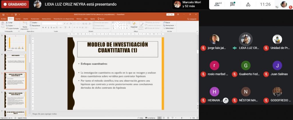The height and width of the screenshot is (120, 293).
Task: Fit slide to current window
Action: (197, 118)
